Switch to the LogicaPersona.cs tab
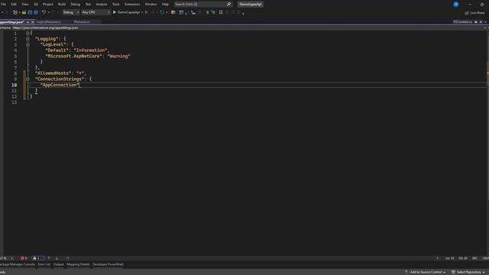Screen dimensions: 489x275 click(x=49, y=22)
